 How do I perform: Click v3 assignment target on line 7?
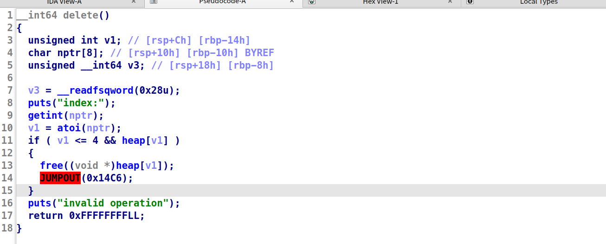coord(33,90)
